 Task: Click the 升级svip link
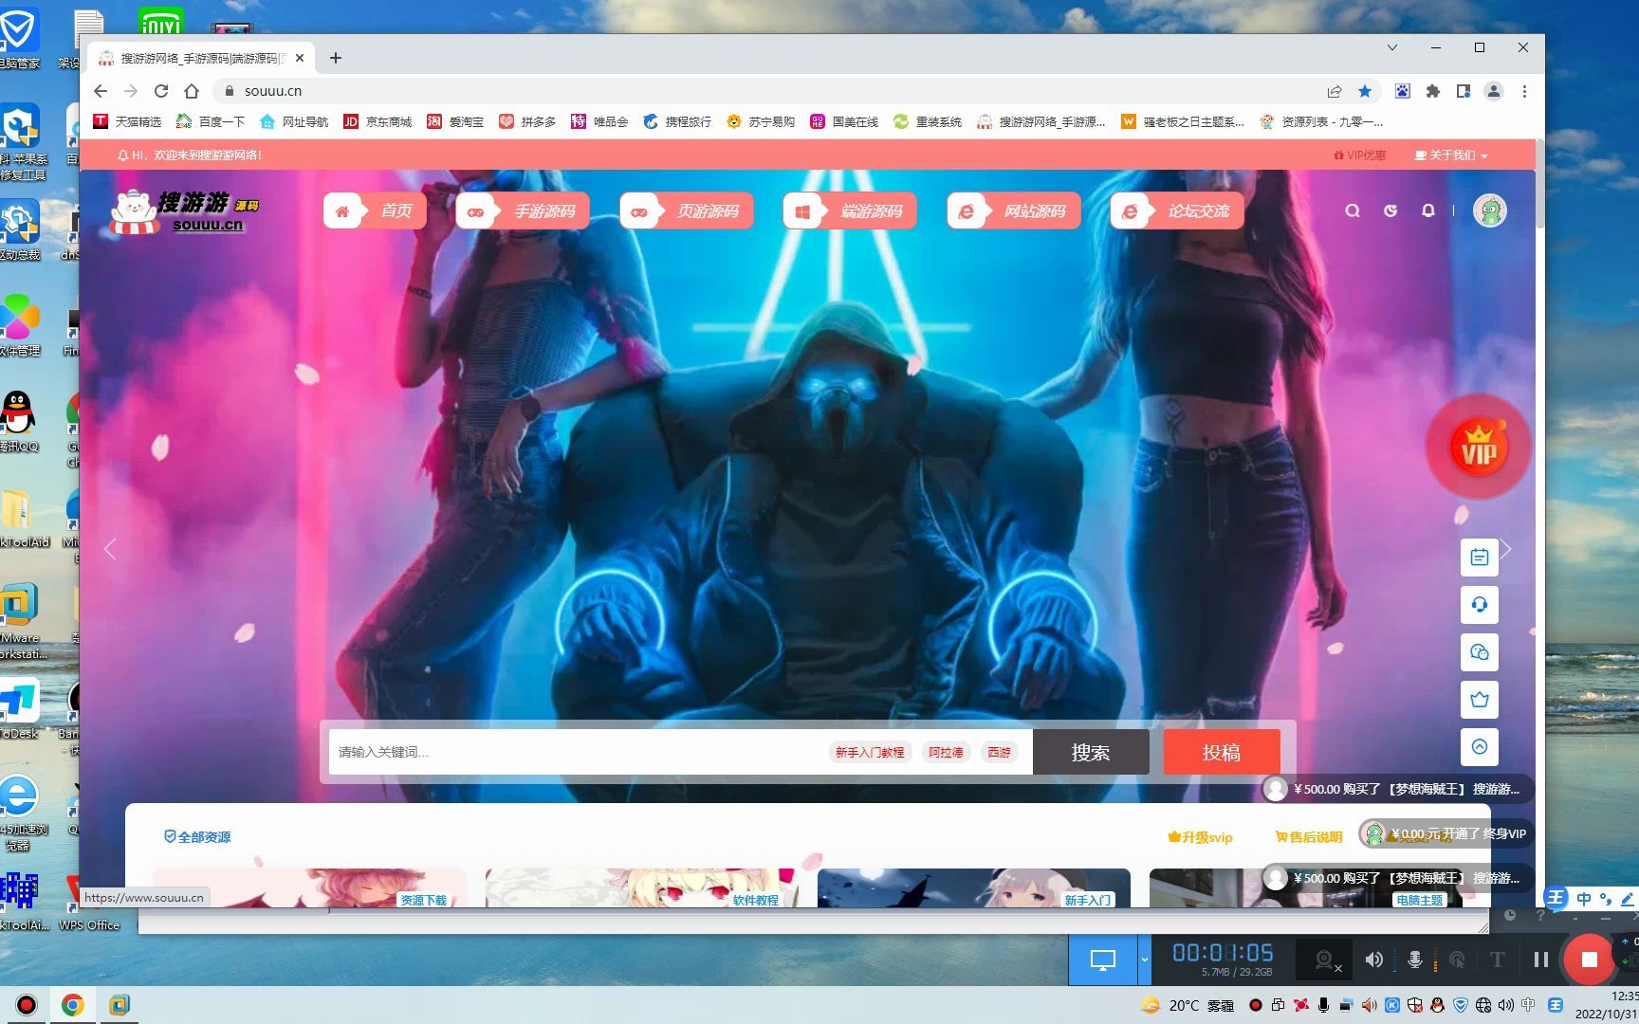point(1200,837)
